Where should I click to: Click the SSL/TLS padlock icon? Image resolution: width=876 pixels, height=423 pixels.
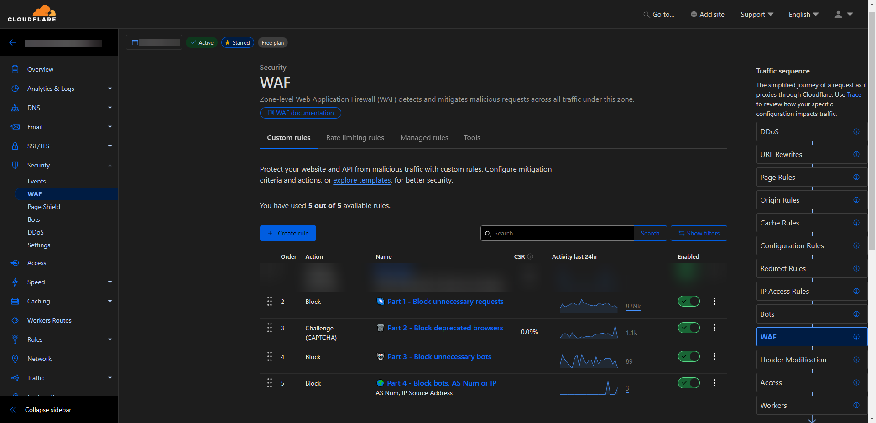[15, 146]
